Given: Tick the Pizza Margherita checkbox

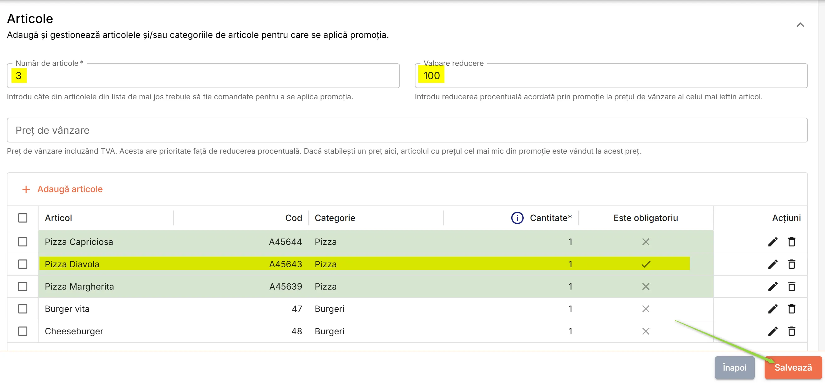Looking at the screenshot, I should [x=22, y=287].
